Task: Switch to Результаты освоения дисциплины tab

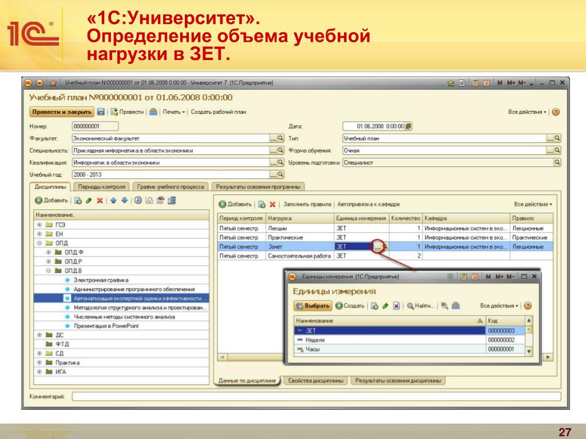Action: [398, 381]
